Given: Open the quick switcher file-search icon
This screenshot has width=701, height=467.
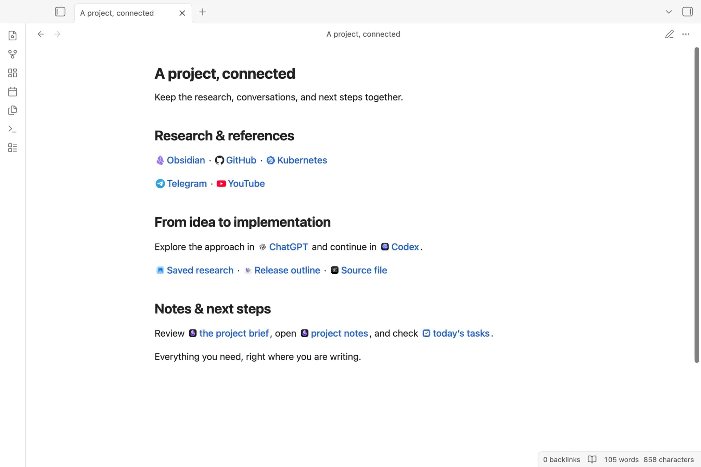Looking at the screenshot, I should click(13, 36).
